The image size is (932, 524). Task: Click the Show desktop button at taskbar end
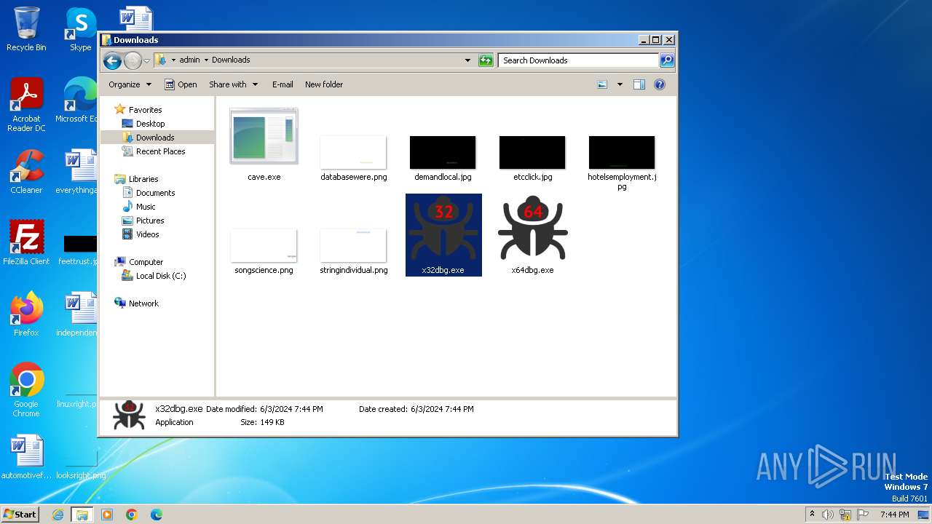924,515
